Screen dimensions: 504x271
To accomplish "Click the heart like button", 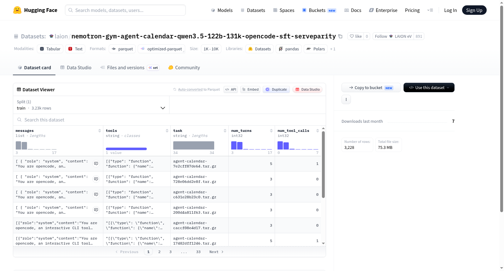I will [x=355, y=36].
